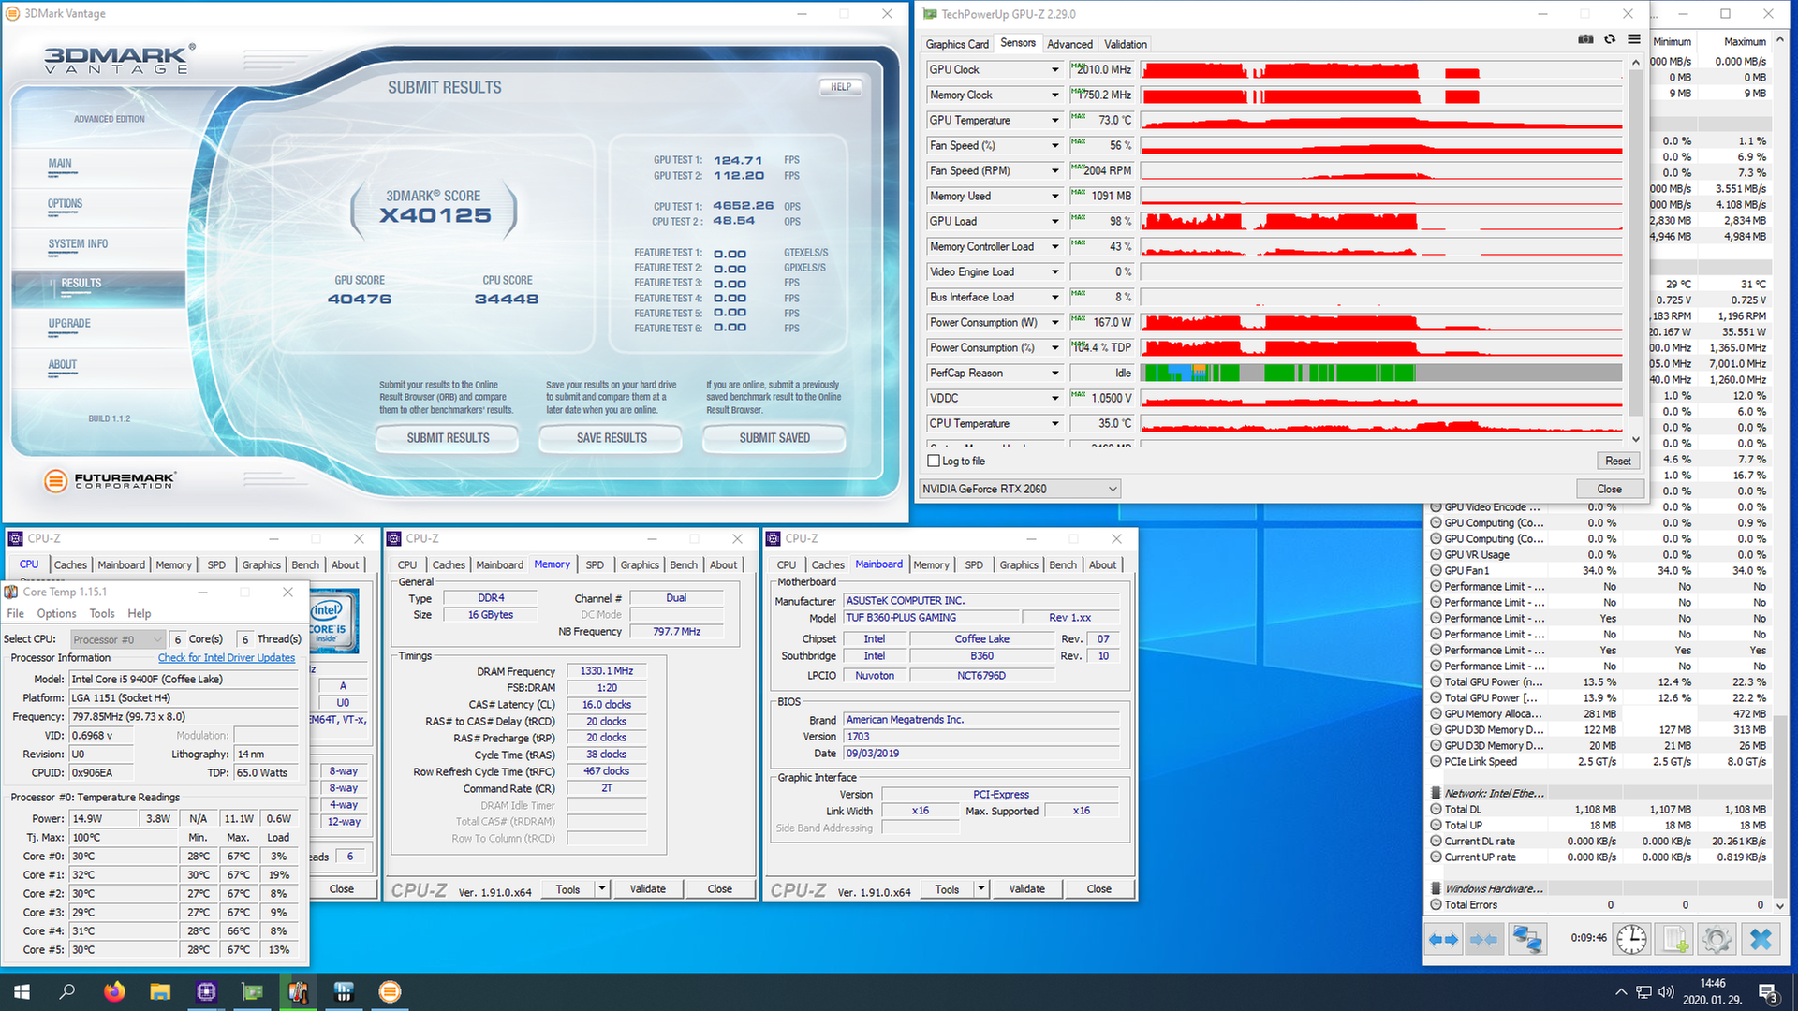Click the Network Intel Ethernet group chip icon
Image resolution: width=1798 pixels, height=1011 pixels.
tap(1436, 794)
